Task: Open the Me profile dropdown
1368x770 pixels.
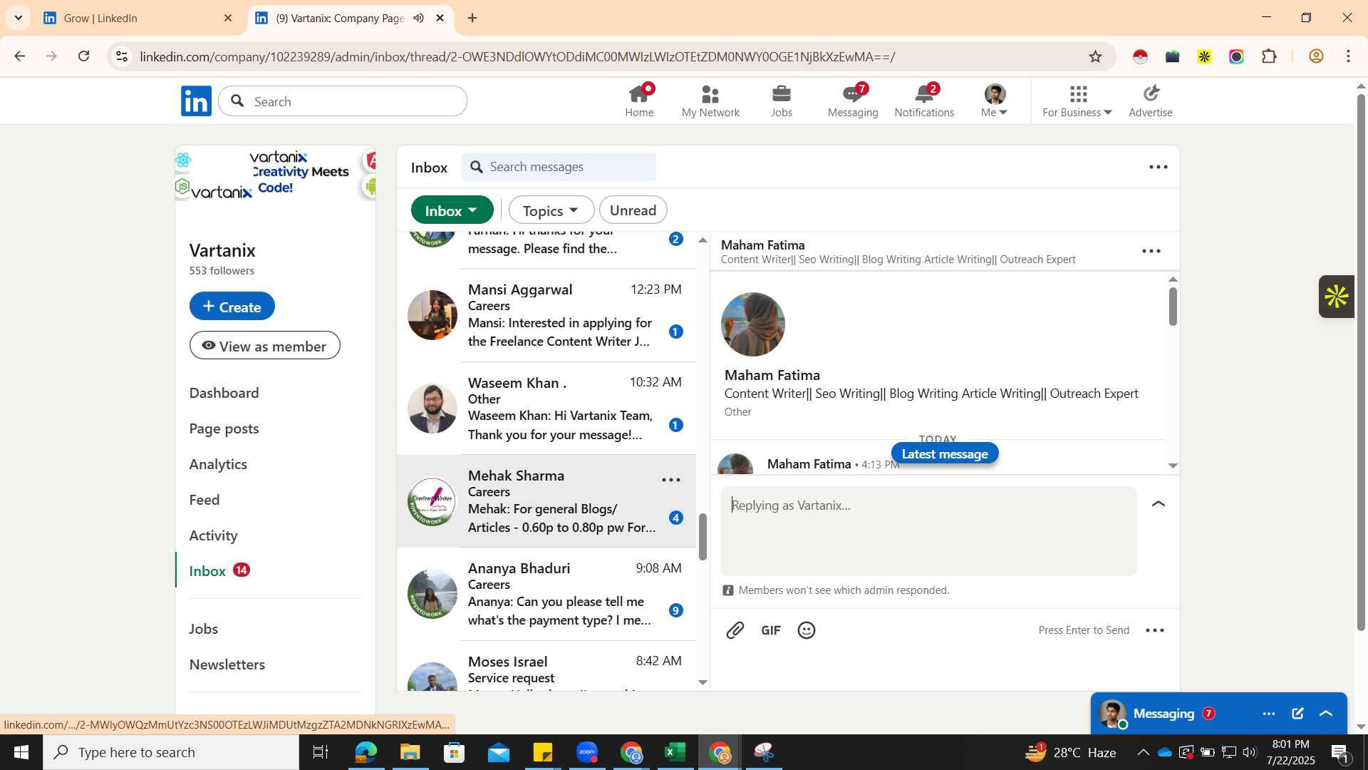Action: point(995,101)
